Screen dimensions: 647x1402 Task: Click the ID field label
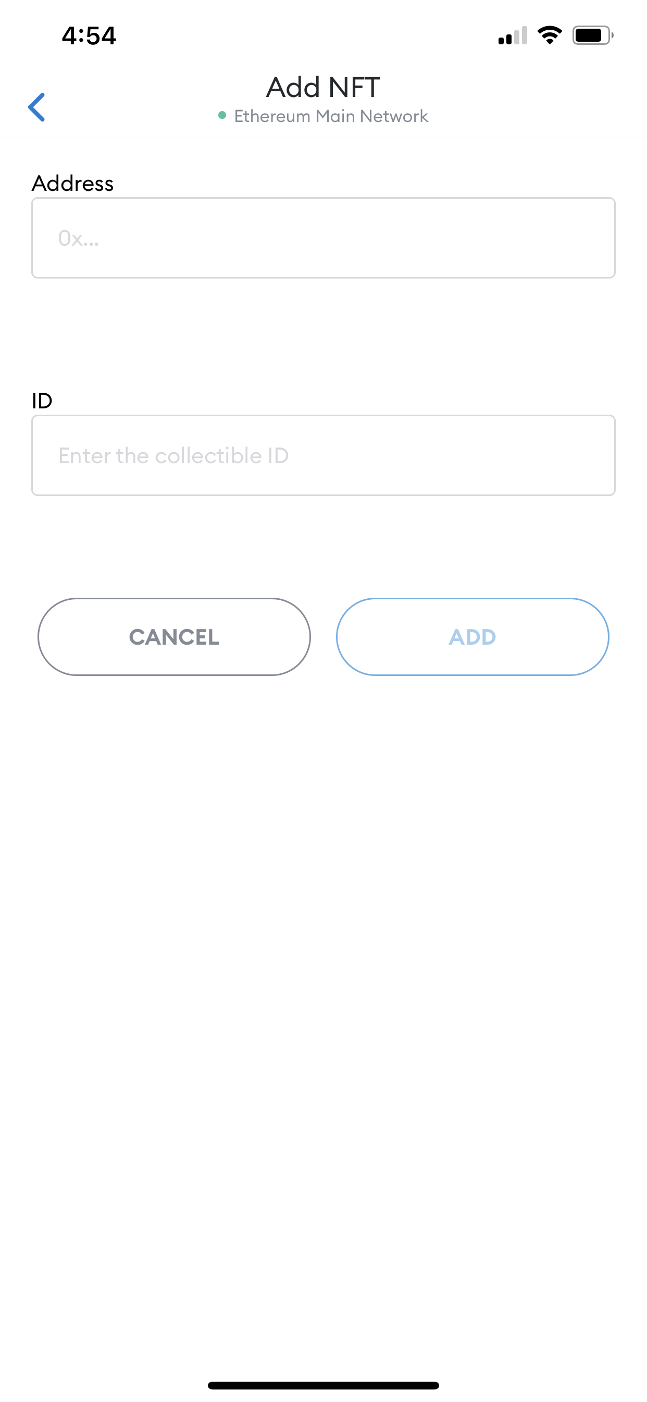point(42,401)
